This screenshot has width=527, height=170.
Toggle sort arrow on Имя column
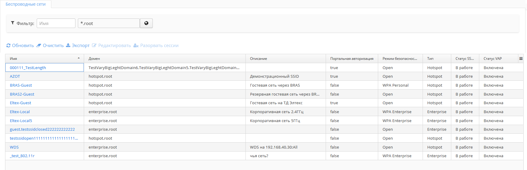click(79, 58)
